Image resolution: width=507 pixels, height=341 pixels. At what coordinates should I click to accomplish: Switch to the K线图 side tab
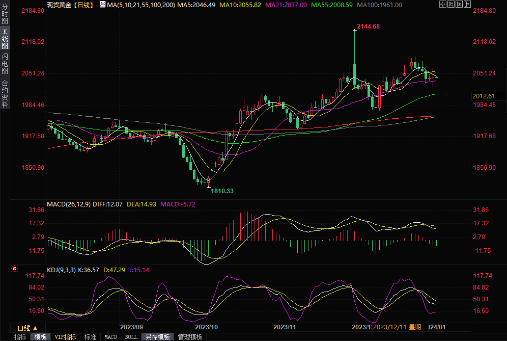pyautogui.click(x=5, y=39)
